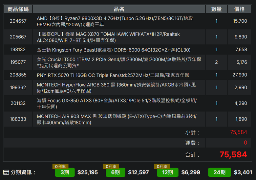256x180 pixels.
Task: Click the 價格 column header
Action: click(x=239, y=9)
